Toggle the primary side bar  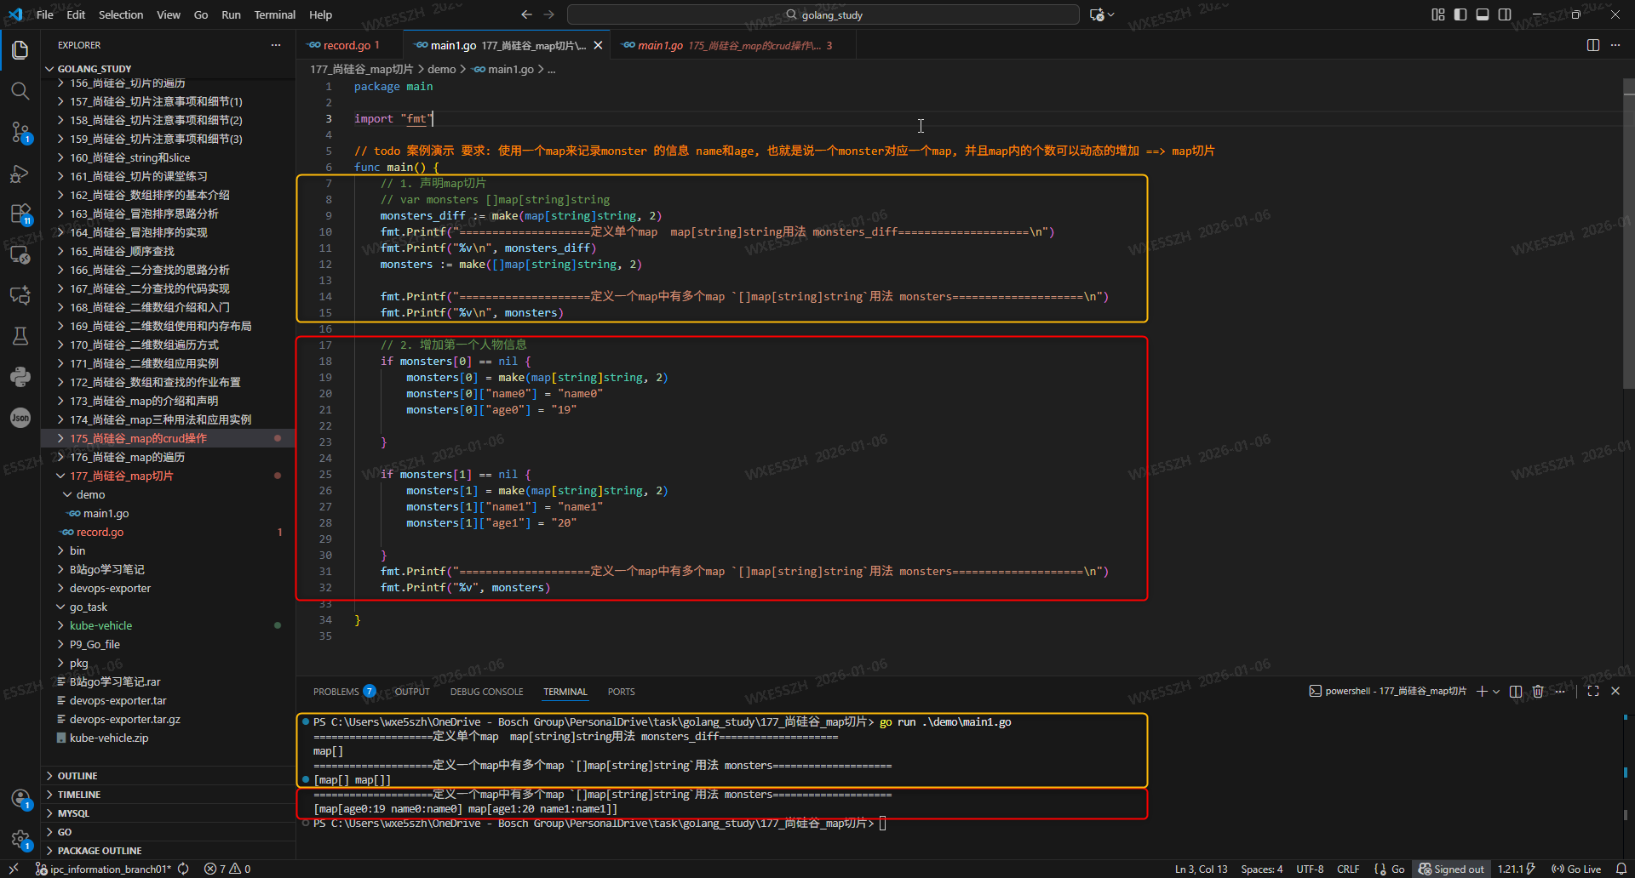pos(1460,14)
